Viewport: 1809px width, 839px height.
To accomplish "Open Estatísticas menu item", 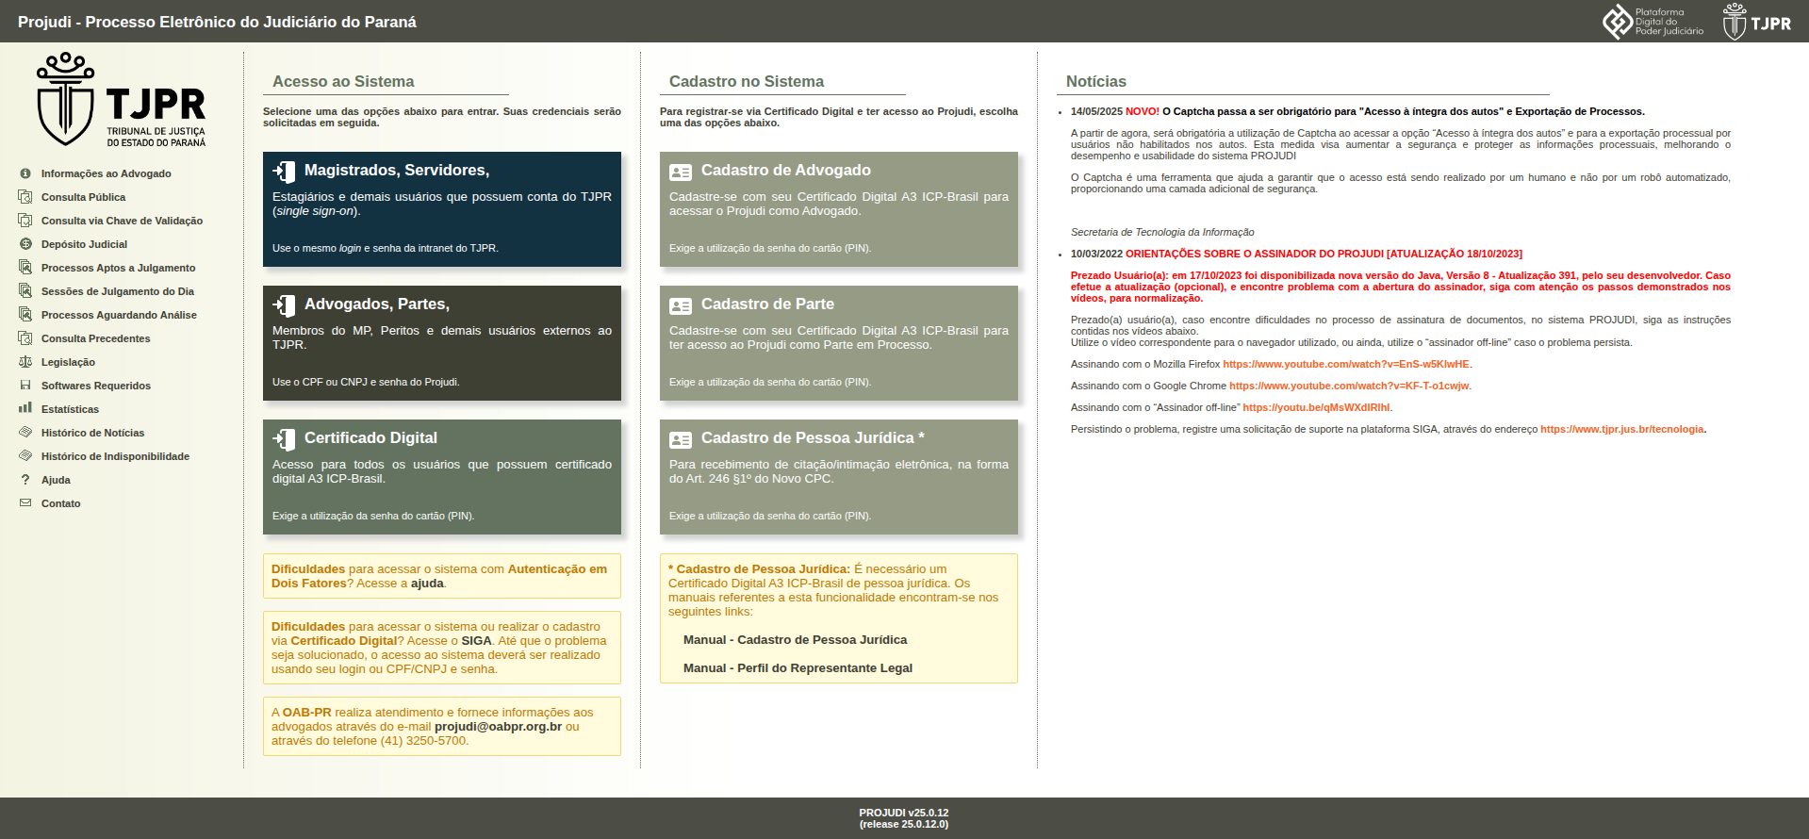I will coord(70,409).
